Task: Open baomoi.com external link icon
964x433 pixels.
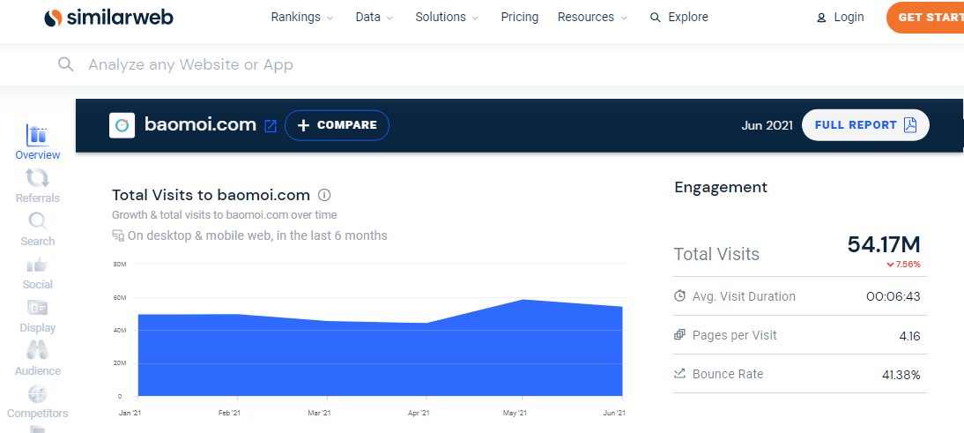Action: [x=271, y=126]
